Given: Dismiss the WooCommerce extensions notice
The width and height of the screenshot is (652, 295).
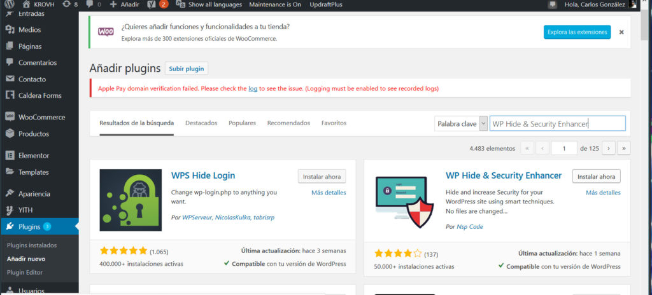Looking at the screenshot, I should pyautogui.click(x=621, y=32).
